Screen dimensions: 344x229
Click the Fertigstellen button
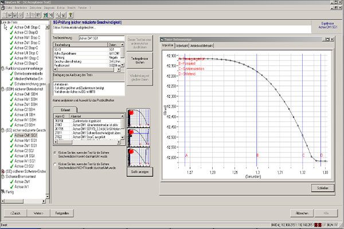click(x=62, y=213)
